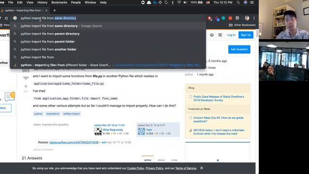
Task: Open Chrome's three-dot menu
Action: [x=254, y=18]
